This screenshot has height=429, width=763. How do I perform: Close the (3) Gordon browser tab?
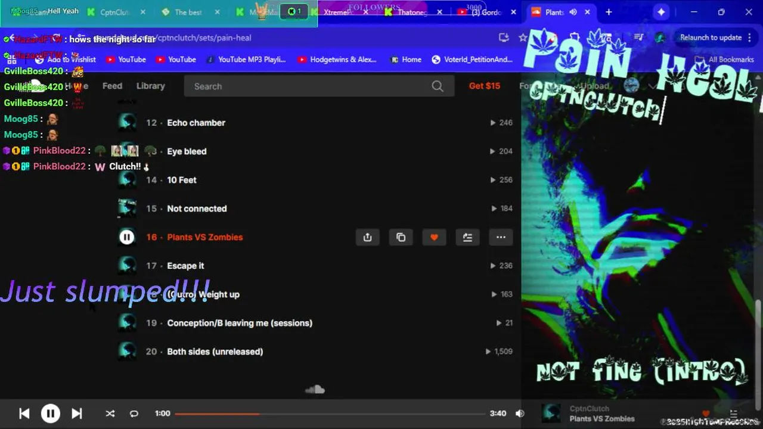point(513,12)
